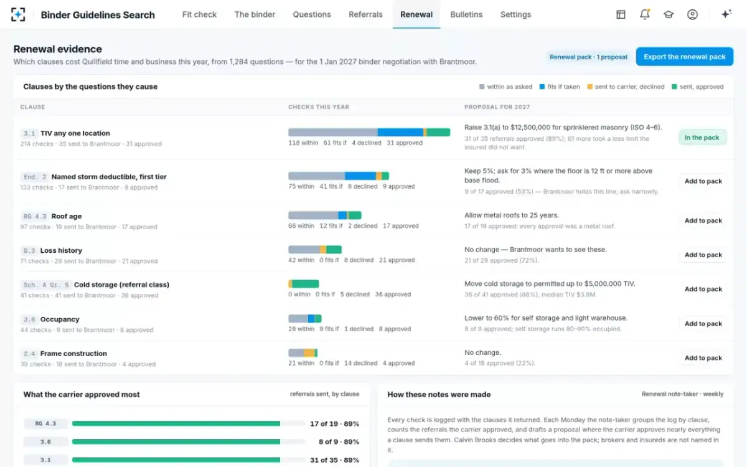This screenshot has height=467, width=747.
Task: Select the 'Named storm deductible, first tier' clause
Action: tap(109, 177)
